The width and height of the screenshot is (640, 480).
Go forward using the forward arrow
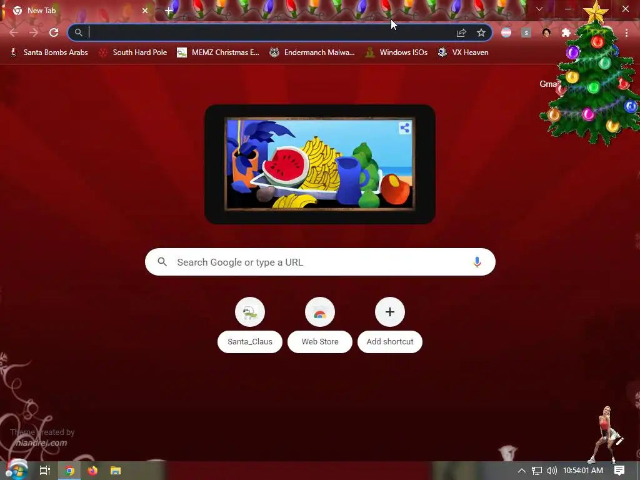click(34, 32)
